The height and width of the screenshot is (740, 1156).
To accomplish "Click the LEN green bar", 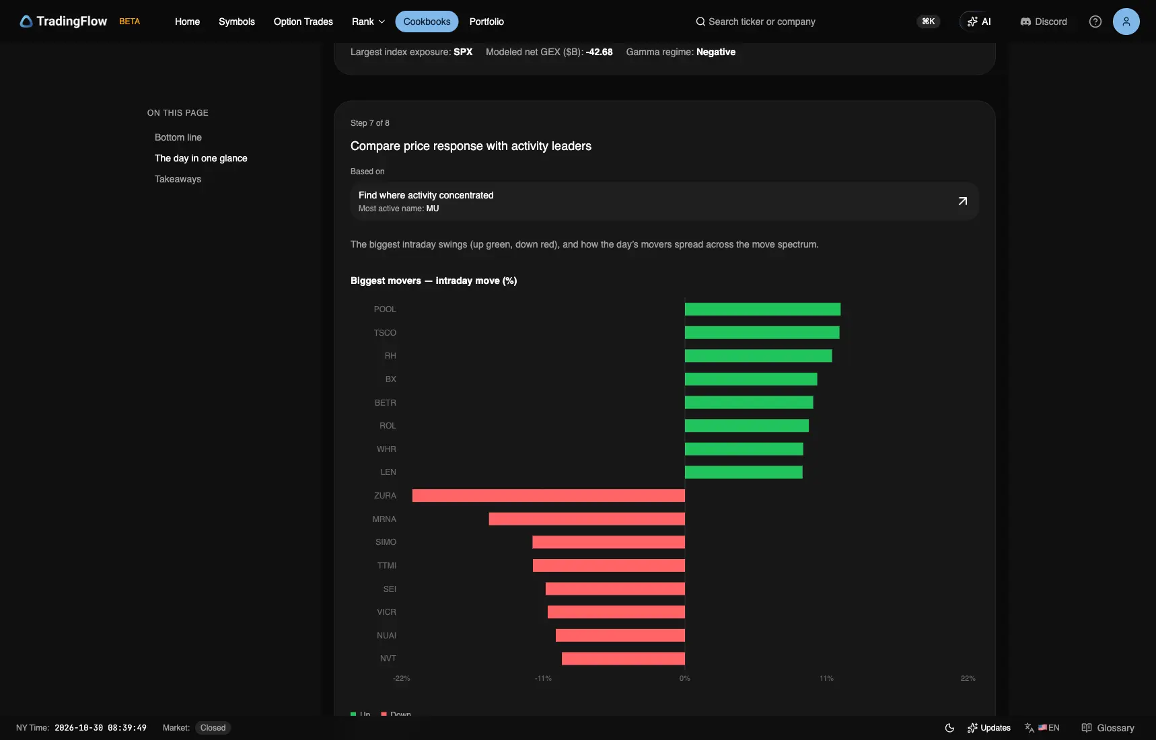I will pos(744,472).
